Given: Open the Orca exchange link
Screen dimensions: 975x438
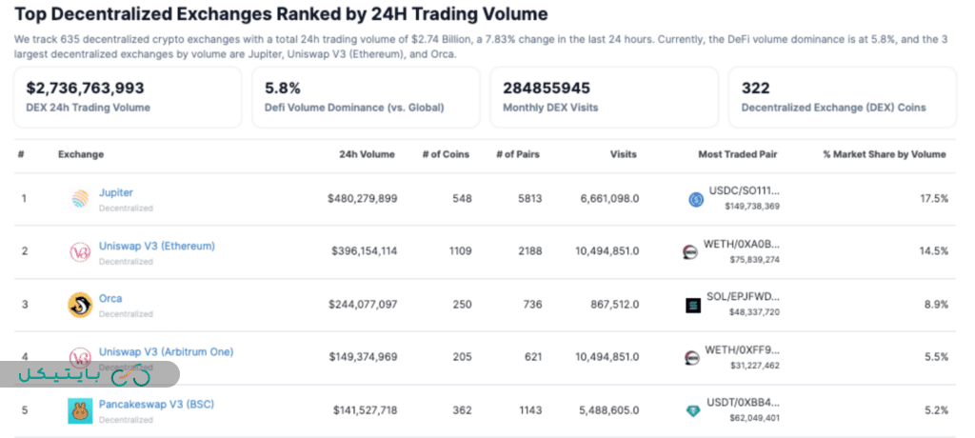Looking at the screenshot, I should tap(110, 298).
